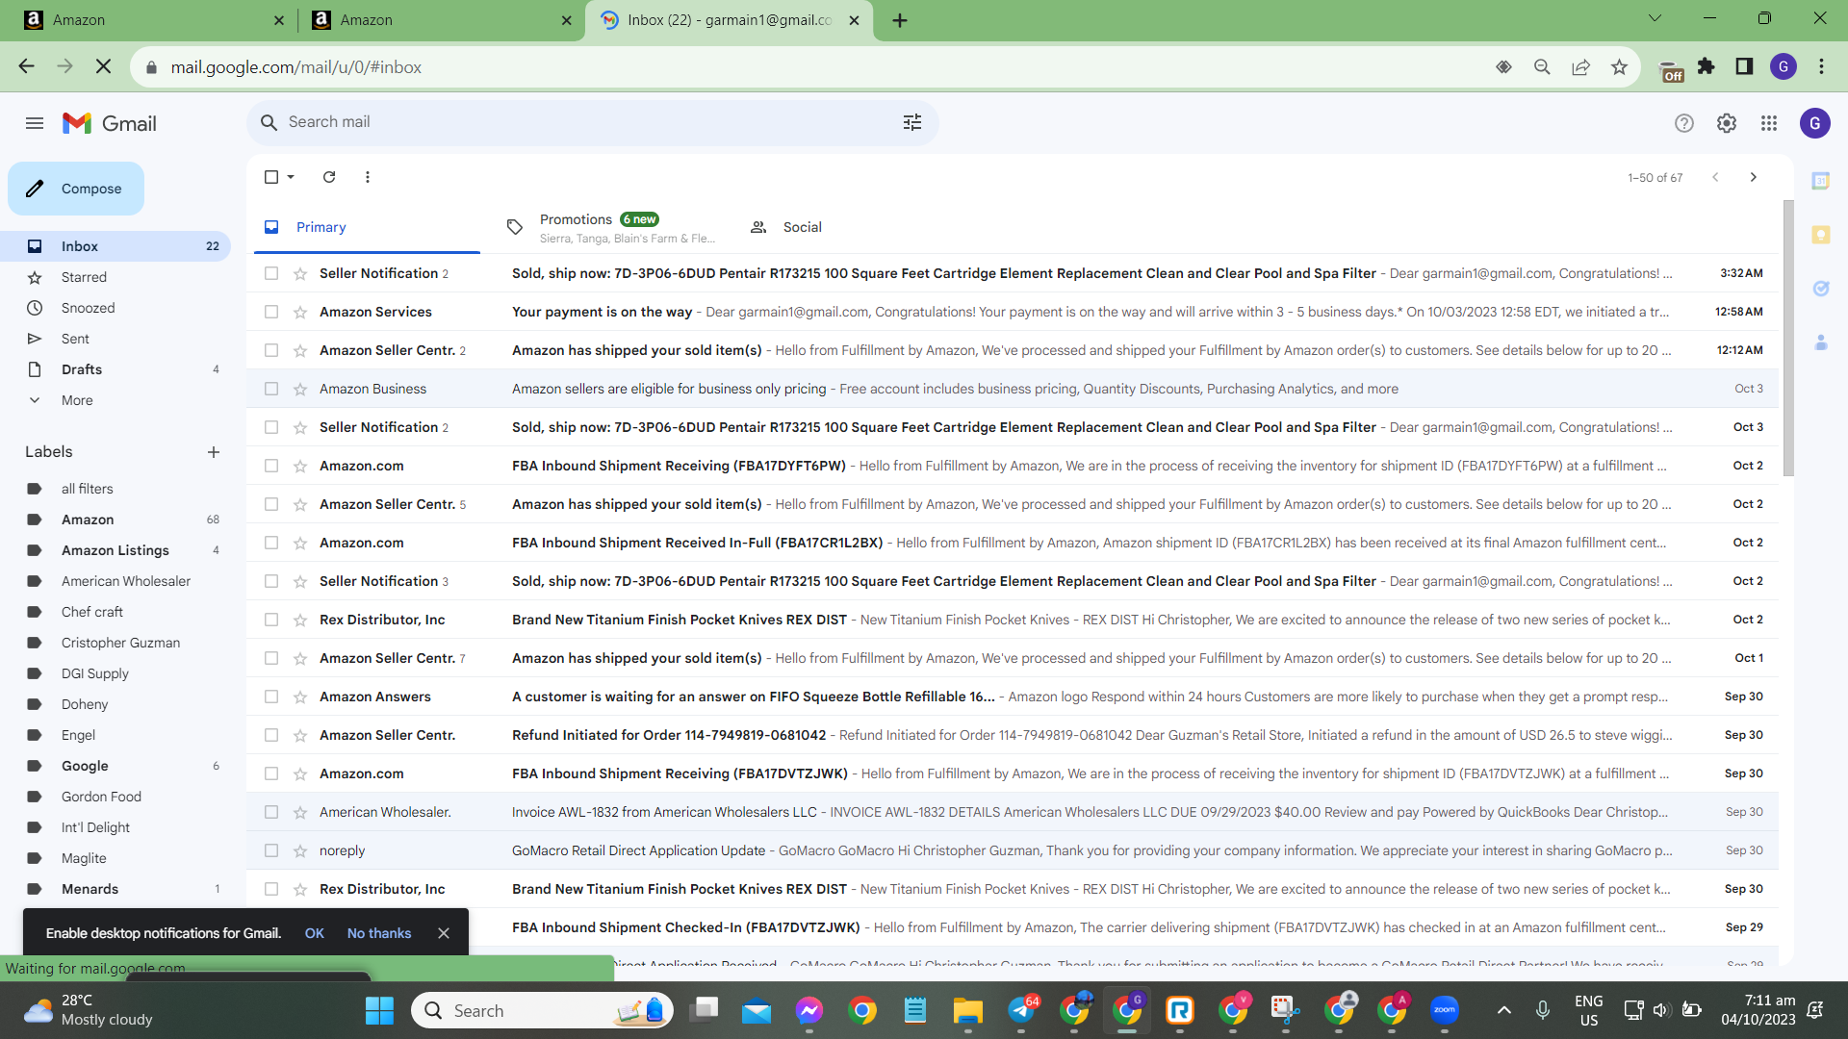This screenshot has width=1848, height=1039.
Task: Star the Amazon Services email
Action: (300, 312)
